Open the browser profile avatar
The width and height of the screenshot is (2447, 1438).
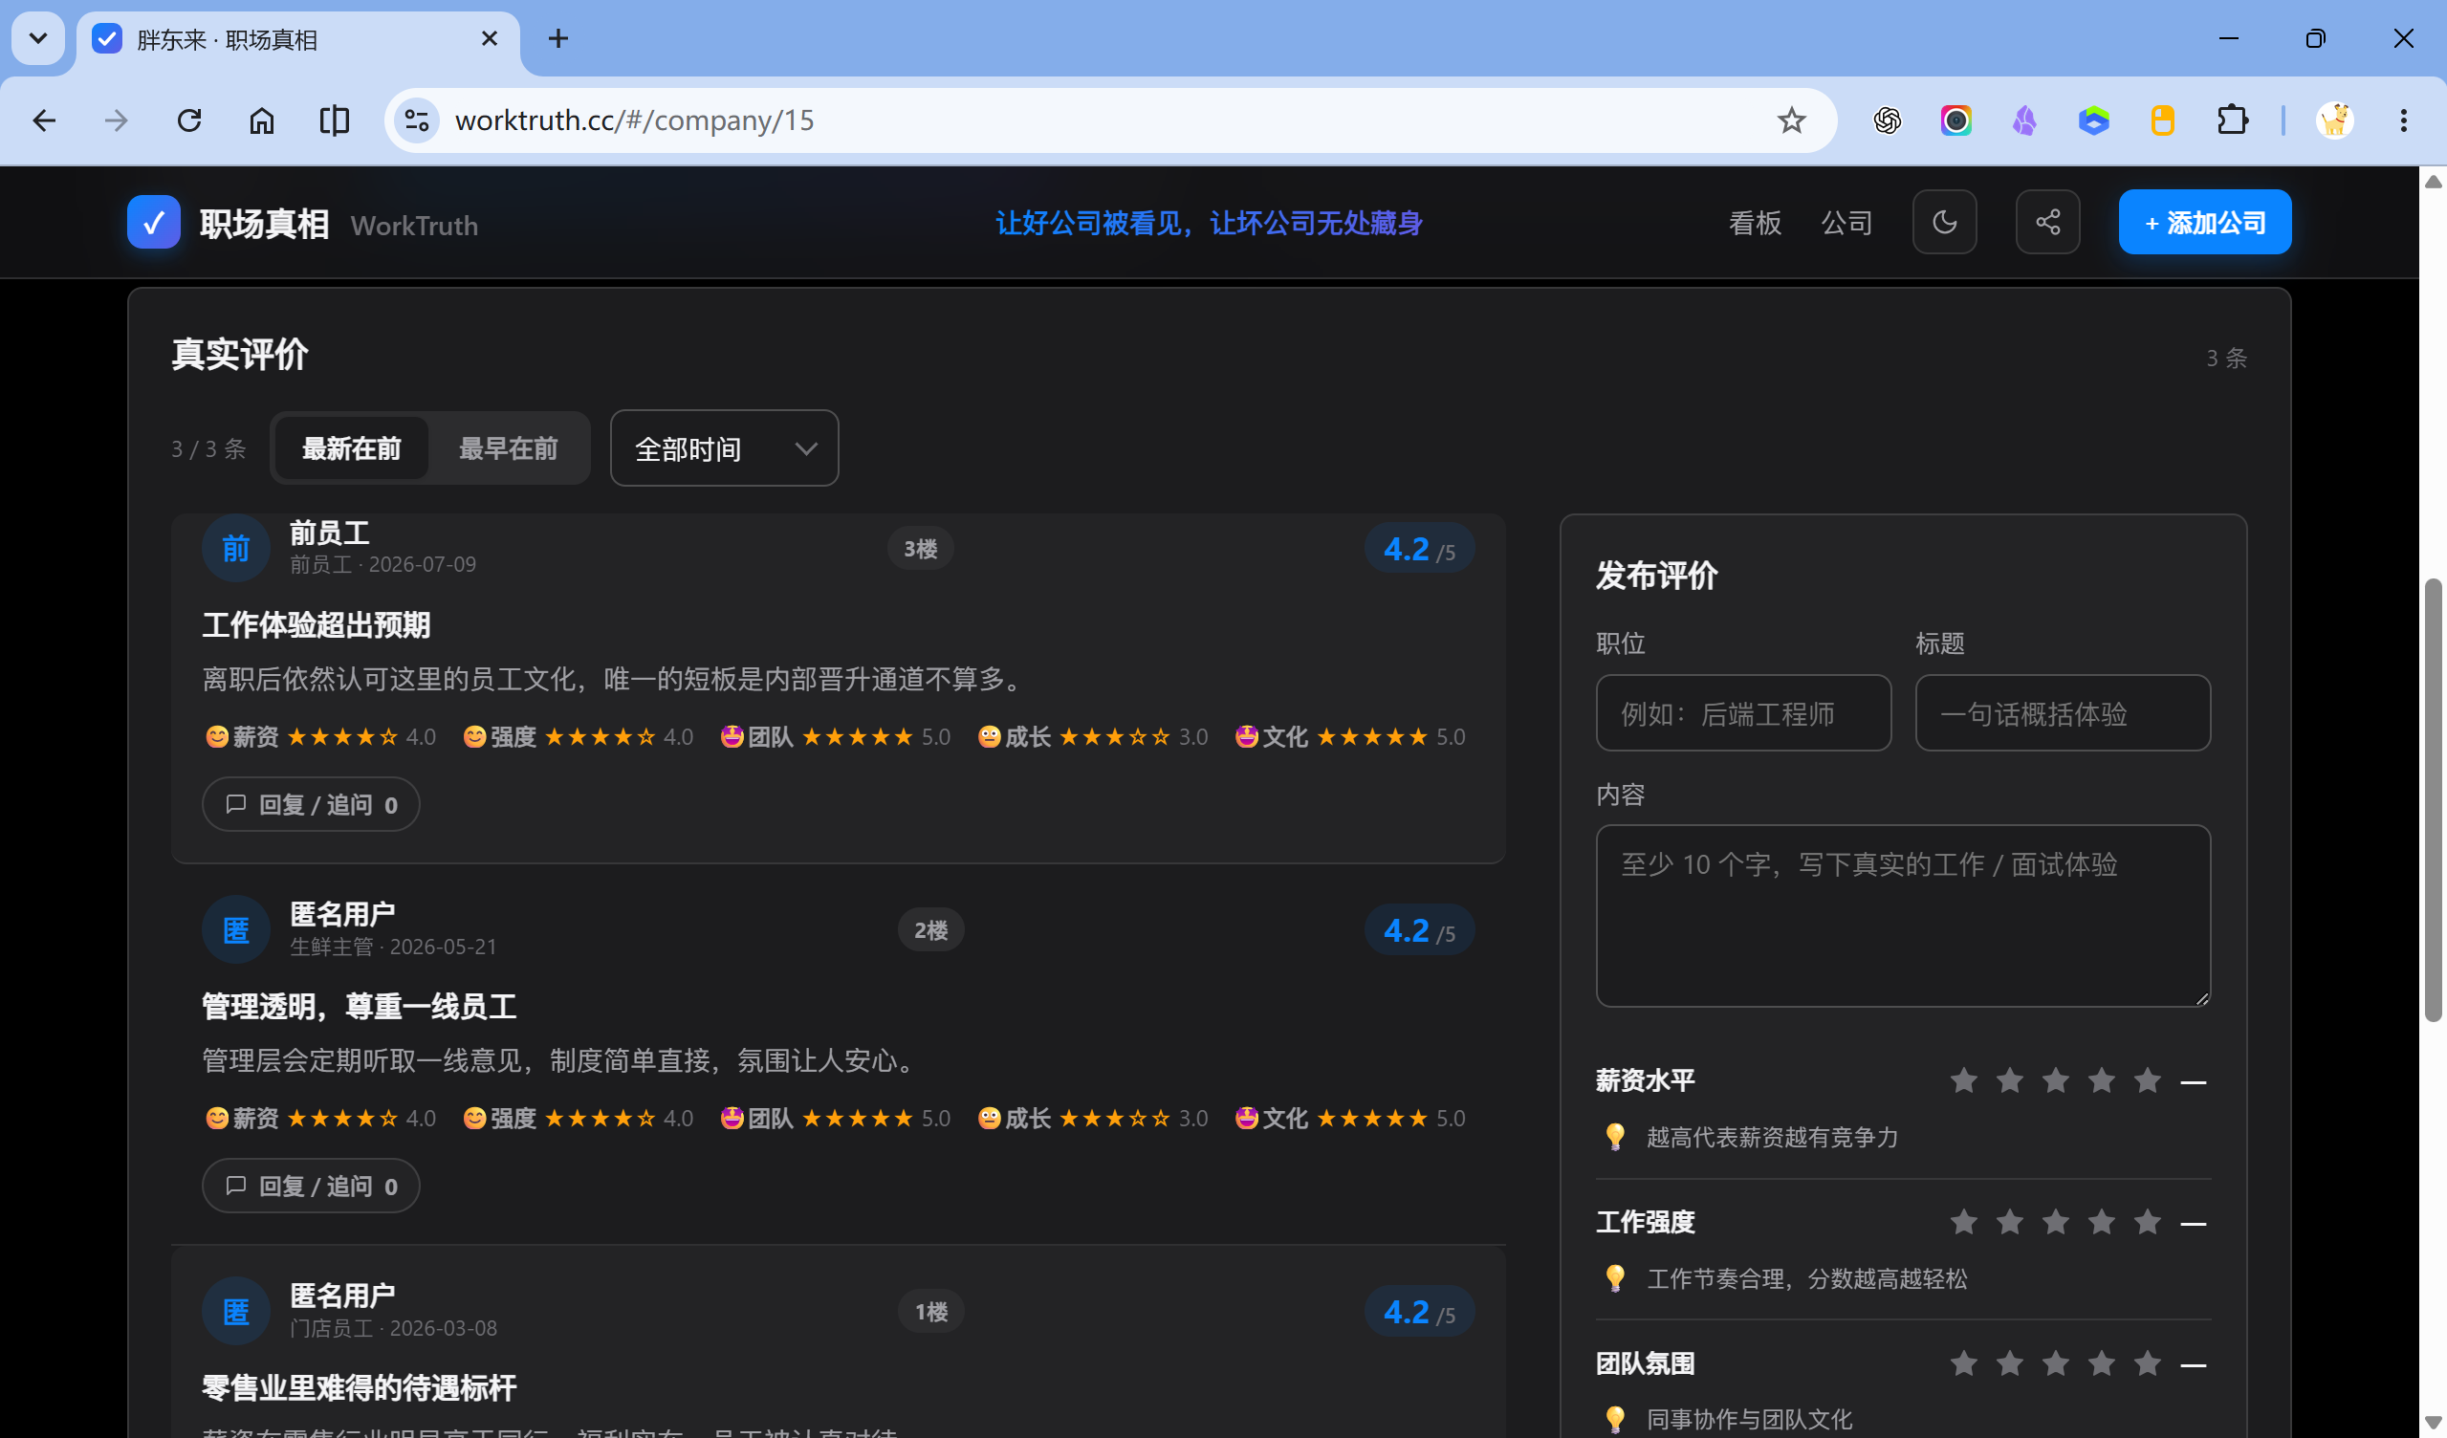coord(2334,120)
